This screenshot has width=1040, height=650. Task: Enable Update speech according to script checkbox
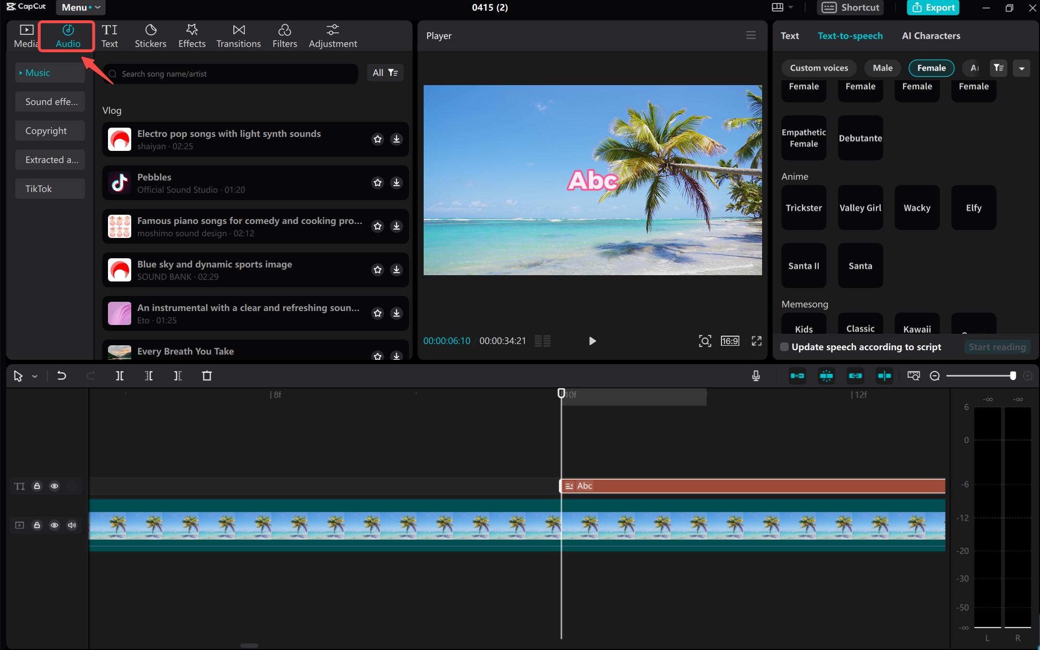(784, 347)
